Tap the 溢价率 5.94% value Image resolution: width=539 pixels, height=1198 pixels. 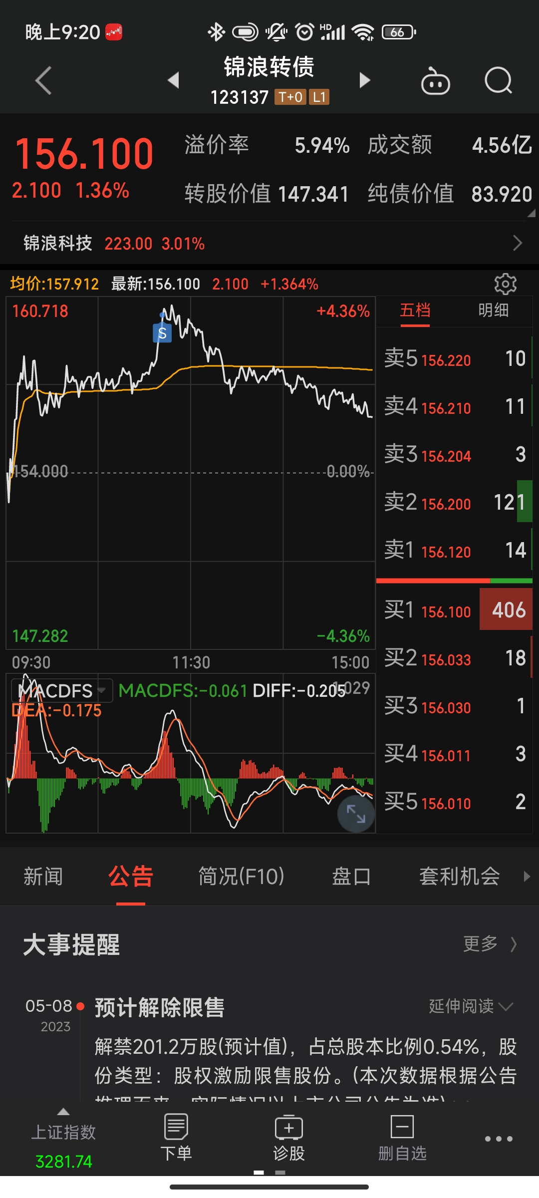tap(322, 146)
